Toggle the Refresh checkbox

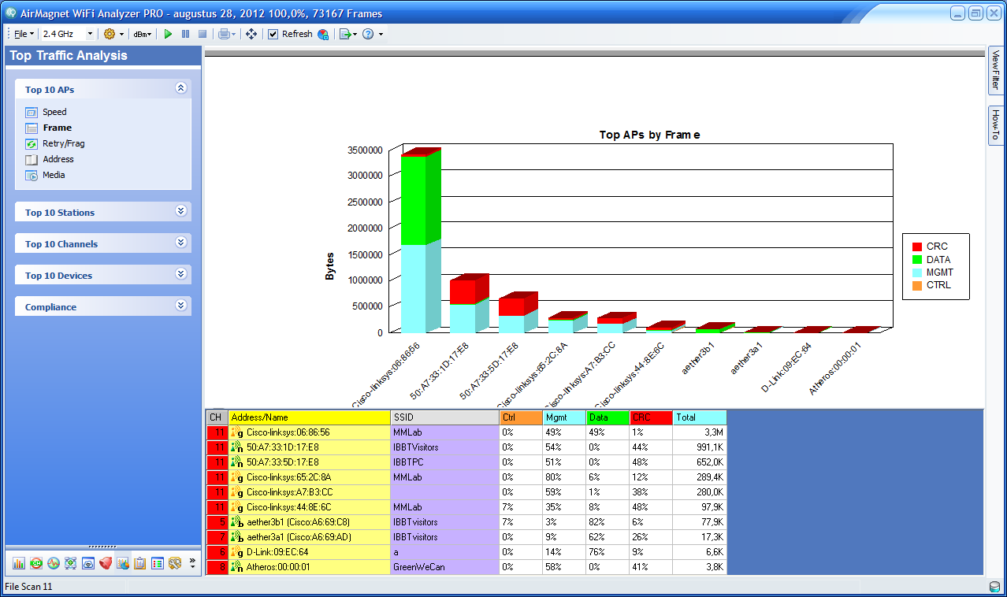tap(273, 34)
